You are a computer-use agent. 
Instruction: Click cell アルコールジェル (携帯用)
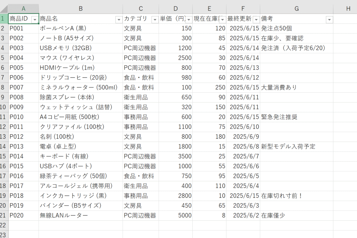click(81, 186)
